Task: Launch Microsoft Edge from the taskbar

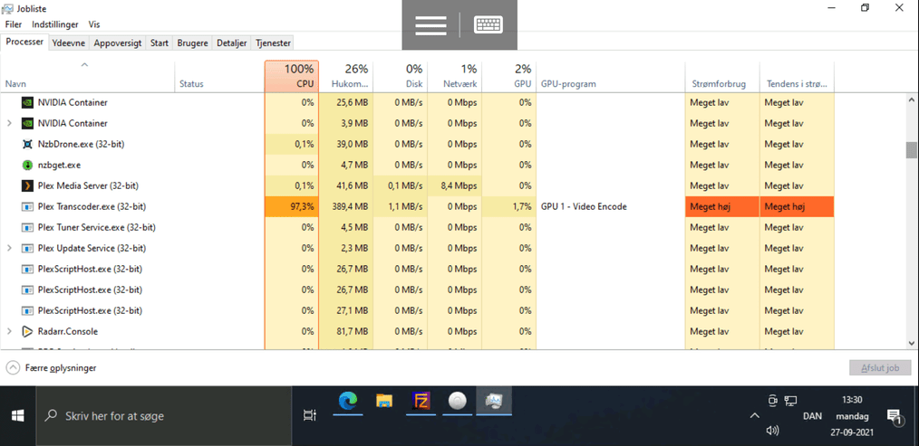Action: (x=348, y=401)
